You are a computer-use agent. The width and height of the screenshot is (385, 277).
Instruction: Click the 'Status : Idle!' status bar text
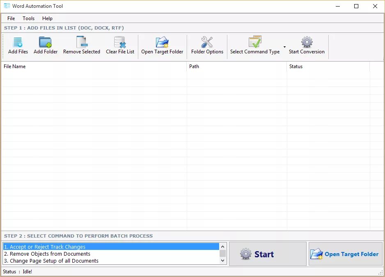point(17,272)
